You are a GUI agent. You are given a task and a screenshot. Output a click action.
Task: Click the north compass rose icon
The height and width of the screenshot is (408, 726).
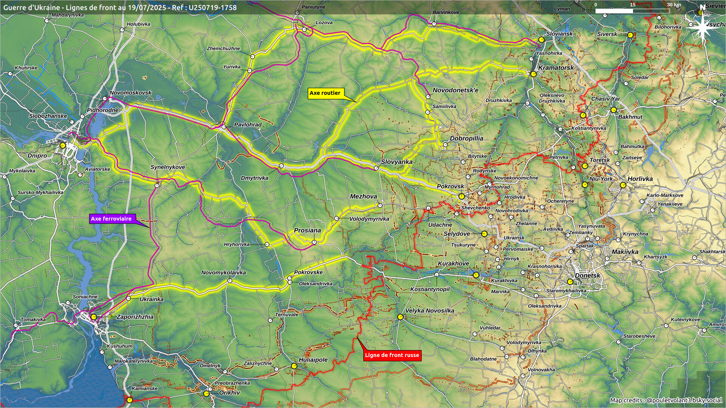[702, 27]
